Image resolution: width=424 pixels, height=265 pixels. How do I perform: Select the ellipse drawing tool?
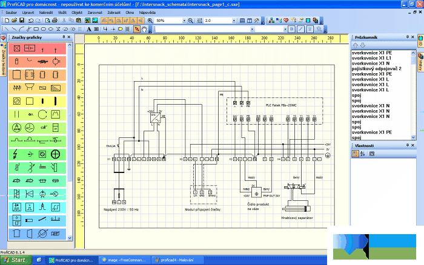click(x=50, y=29)
